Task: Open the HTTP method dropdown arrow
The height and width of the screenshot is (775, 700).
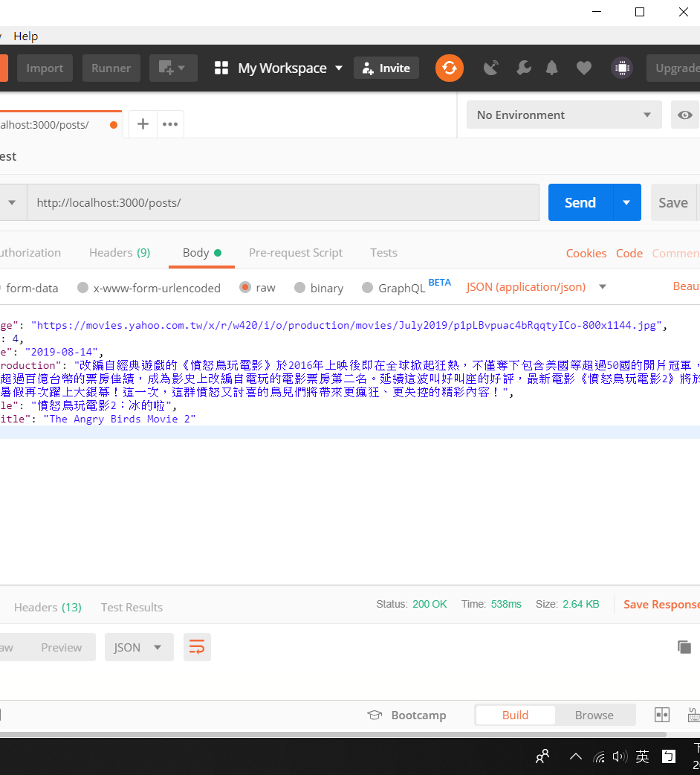Action: 12,202
